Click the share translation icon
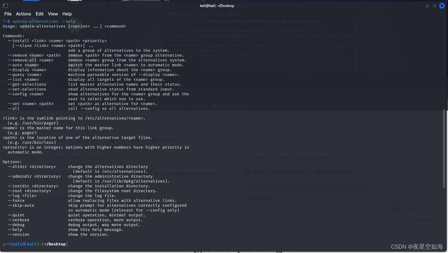The width and height of the screenshot is (448, 253). [x=423, y=208]
